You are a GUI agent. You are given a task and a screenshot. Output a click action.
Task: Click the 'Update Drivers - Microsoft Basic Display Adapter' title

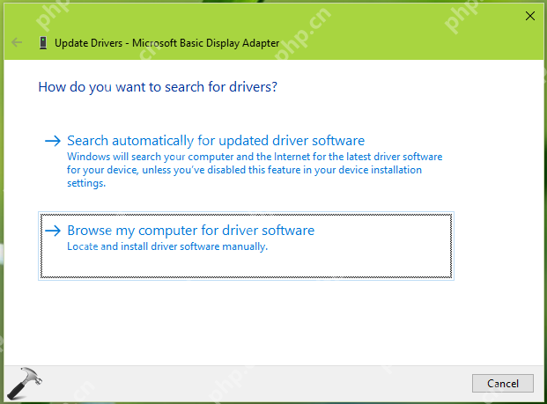point(166,43)
